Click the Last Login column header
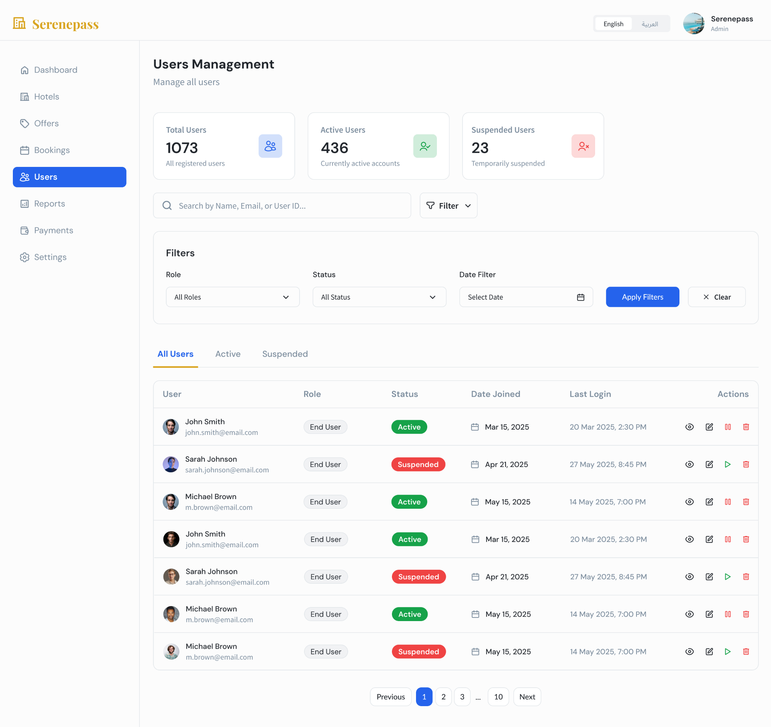 [590, 394]
